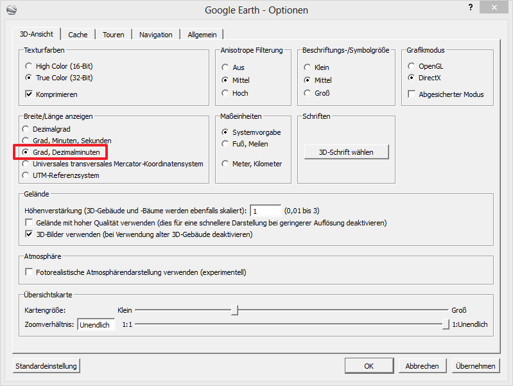Click the Google Earth title bar icon

pyautogui.click(x=12, y=10)
